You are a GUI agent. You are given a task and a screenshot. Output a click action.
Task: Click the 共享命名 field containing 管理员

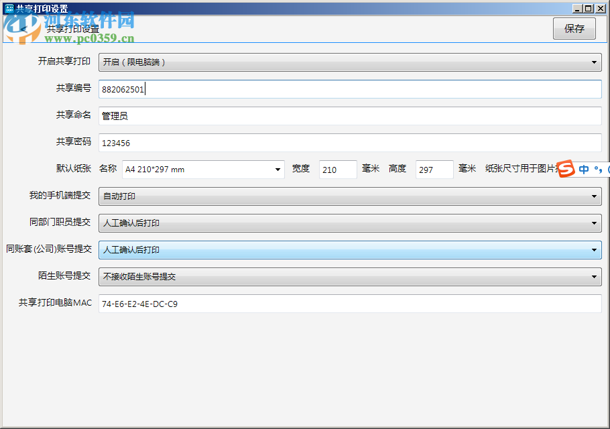(x=350, y=116)
